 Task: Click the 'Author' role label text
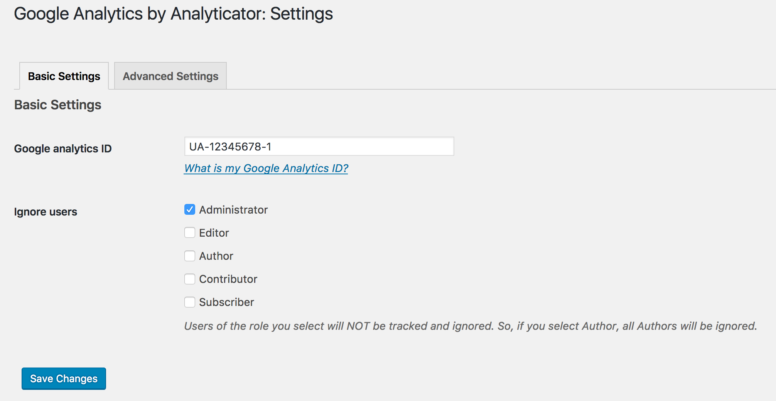[216, 256]
